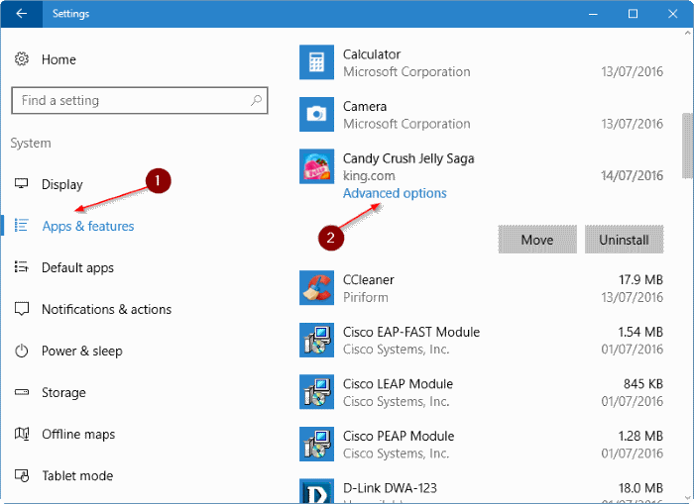Click the Home gear icon
694x504 pixels.
[x=22, y=59]
